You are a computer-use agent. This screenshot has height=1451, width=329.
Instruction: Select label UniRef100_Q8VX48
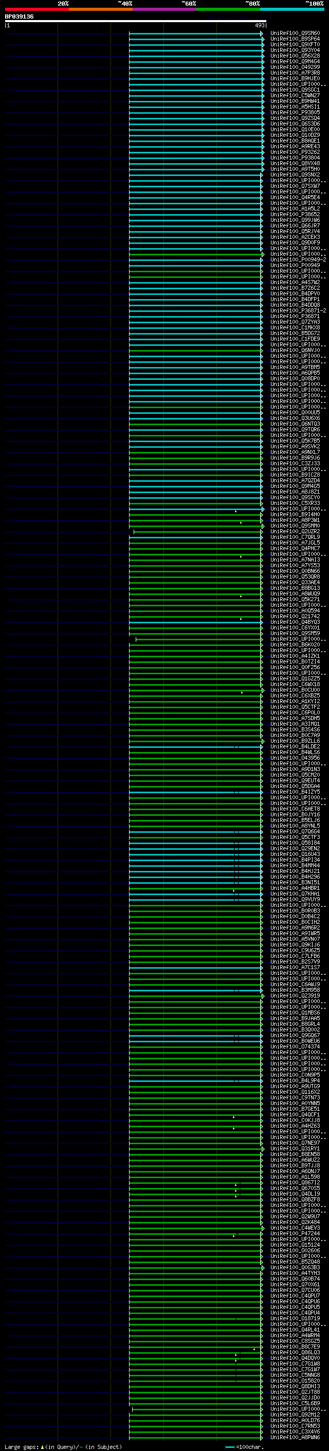coord(295,163)
